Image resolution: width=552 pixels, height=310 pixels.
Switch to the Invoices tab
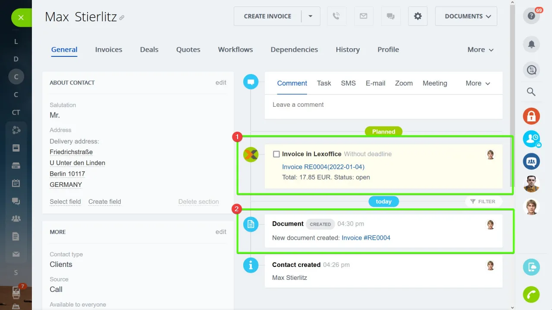(108, 50)
